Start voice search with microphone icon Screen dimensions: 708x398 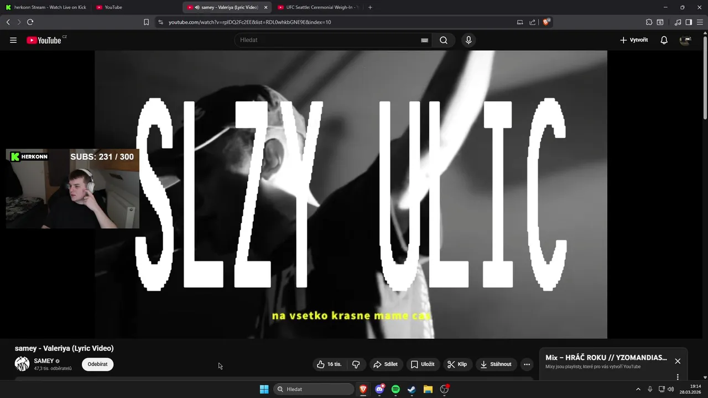468,40
